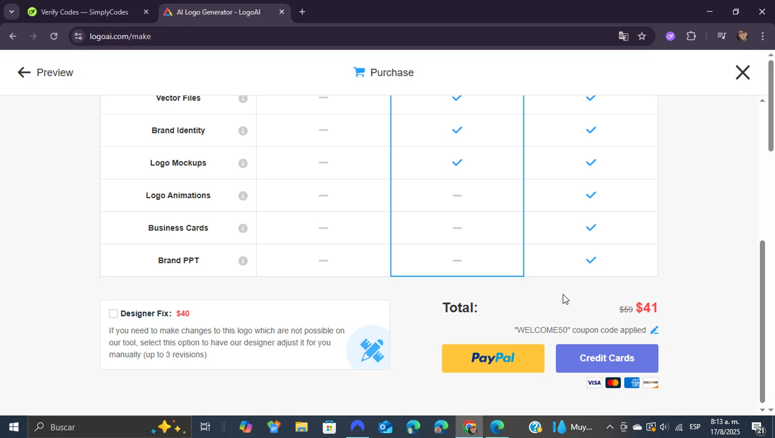
Task: Switch to Verify Codes SimplyCodes tab
Action: click(x=85, y=12)
